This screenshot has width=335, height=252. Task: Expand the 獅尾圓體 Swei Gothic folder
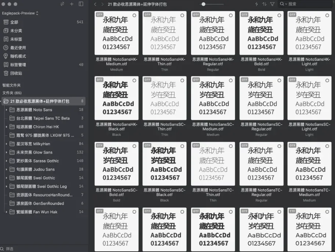pos(6,178)
